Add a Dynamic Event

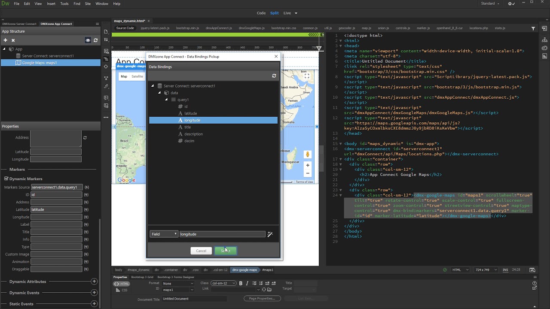coord(94,293)
